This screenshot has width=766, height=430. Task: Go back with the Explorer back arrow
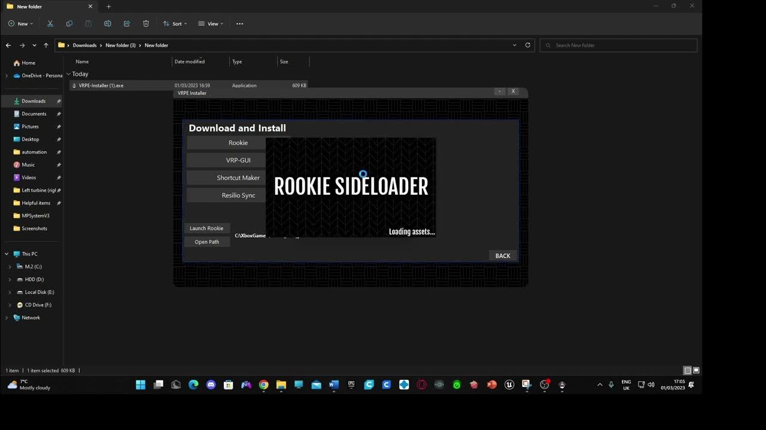8,45
